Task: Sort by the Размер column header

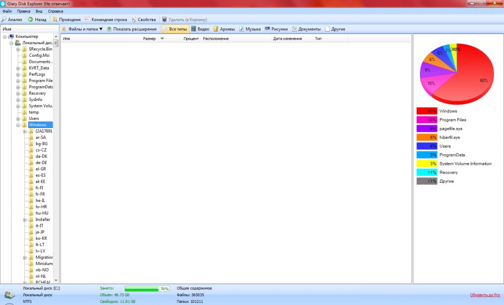Action: pos(148,39)
